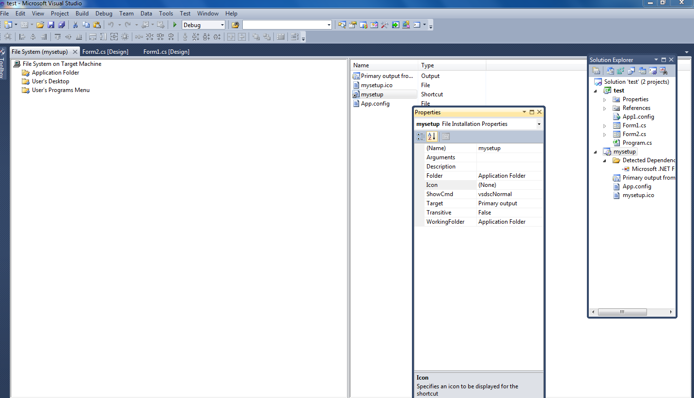
Task: Click Properties icon in Solution Explorer toolbar
Action: coord(596,71)
